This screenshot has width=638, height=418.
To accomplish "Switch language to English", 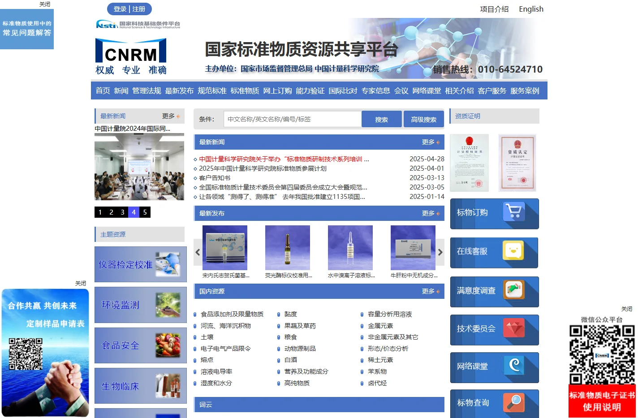I will coord(531,9).
